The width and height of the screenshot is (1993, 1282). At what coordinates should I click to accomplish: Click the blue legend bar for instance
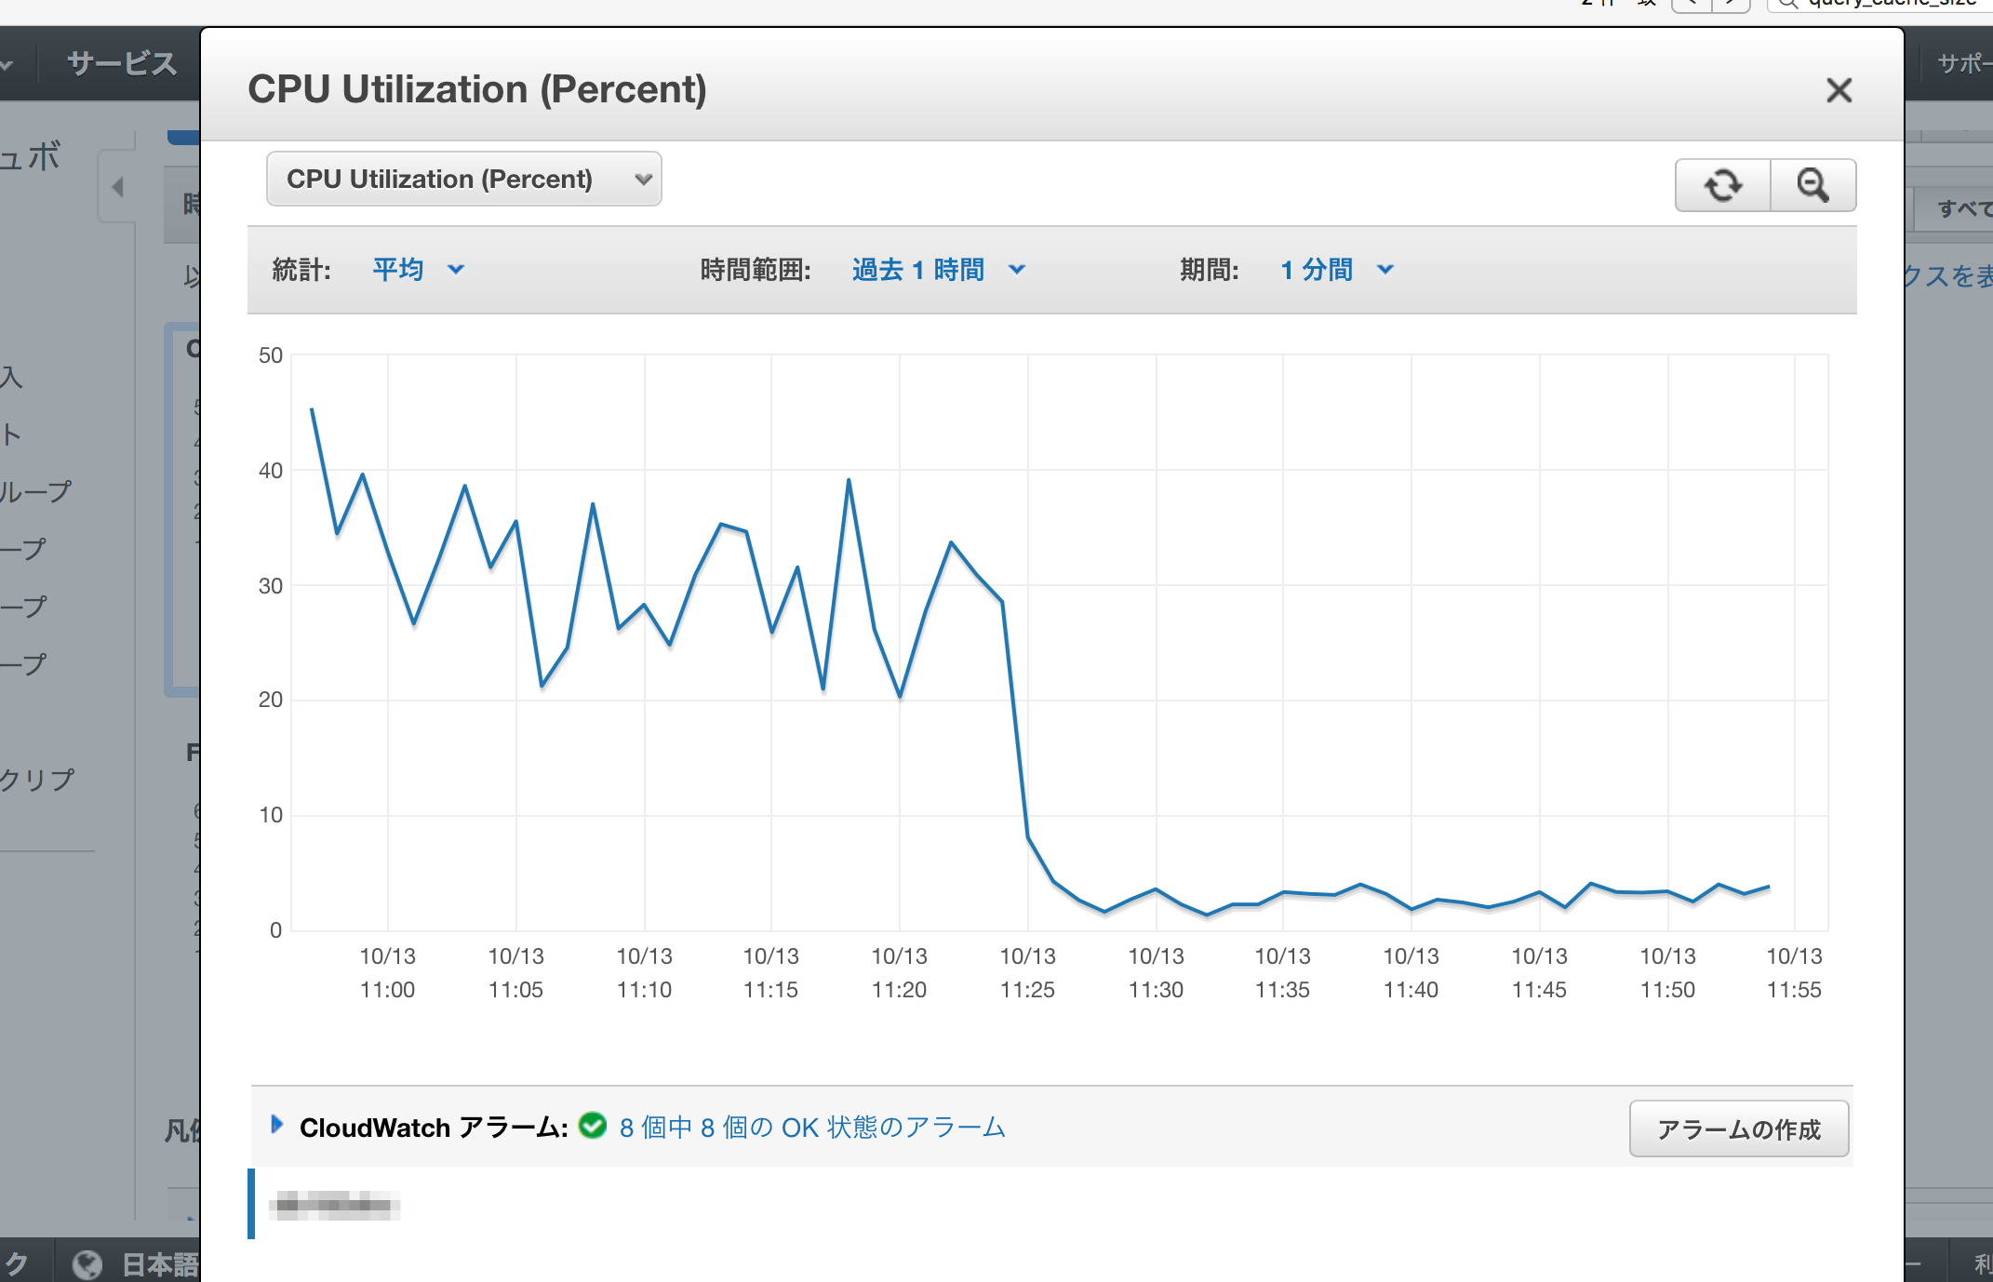[x=251, y=1204]
